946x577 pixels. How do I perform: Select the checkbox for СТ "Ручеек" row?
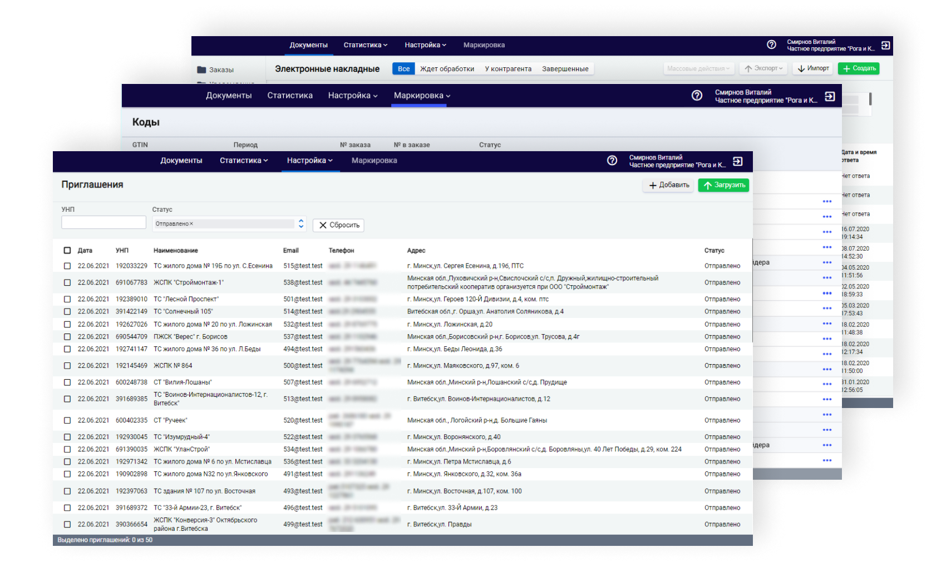coord(67,421)
